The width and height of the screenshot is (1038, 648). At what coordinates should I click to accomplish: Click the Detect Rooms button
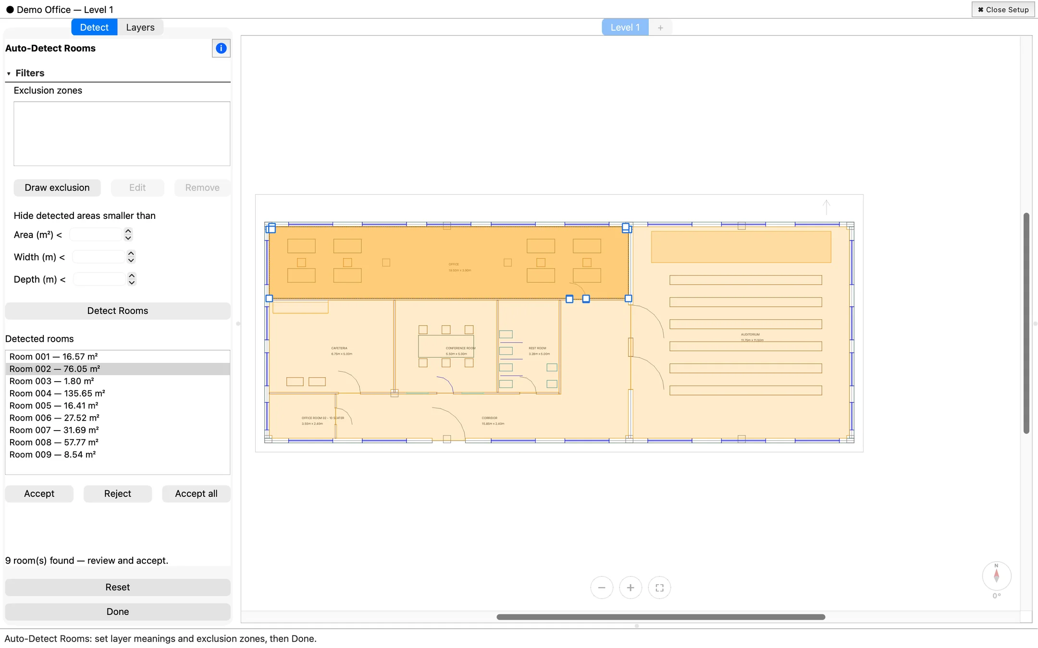click(x=118, y=311)
